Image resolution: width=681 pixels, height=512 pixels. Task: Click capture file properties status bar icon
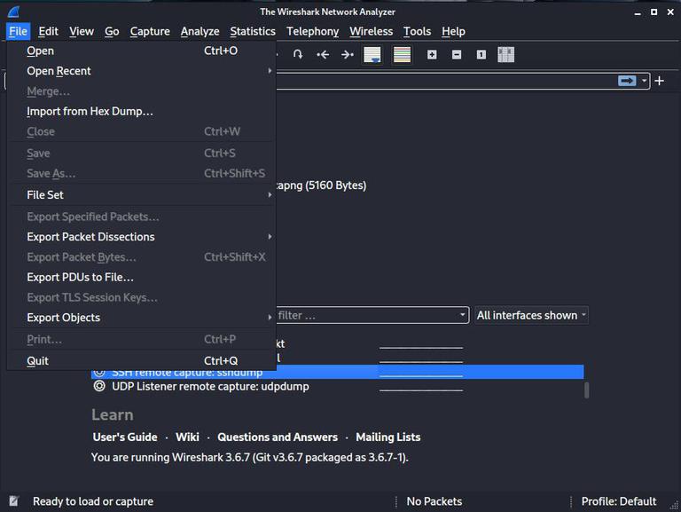pyautogui.click(x=14, y=501)
